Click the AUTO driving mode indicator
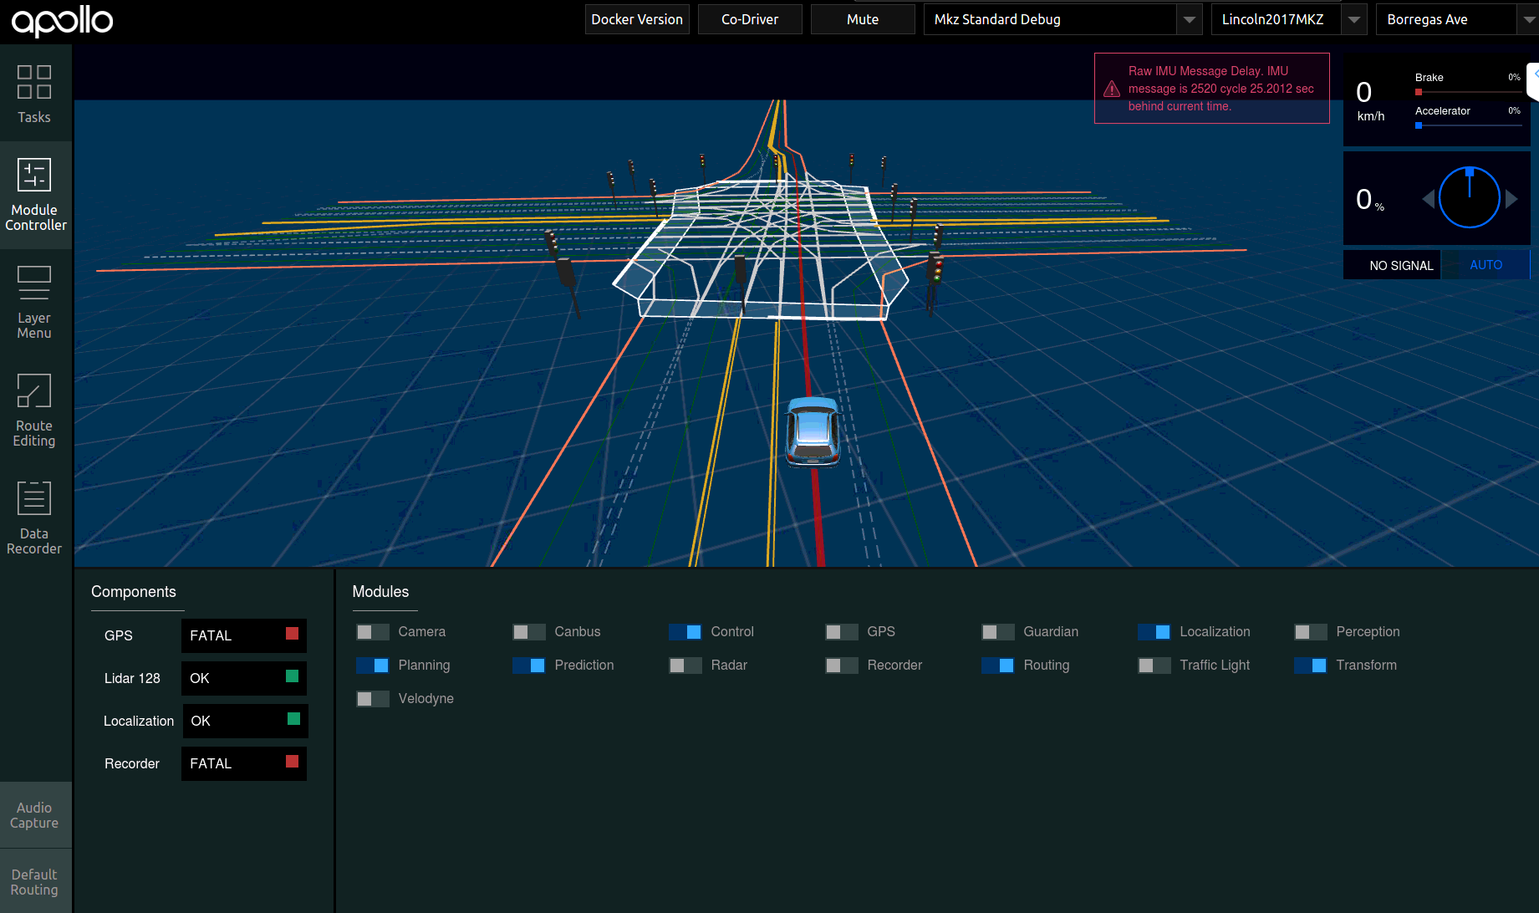The height and width of the screenshot is (913, 1539). coord(1485,265)
